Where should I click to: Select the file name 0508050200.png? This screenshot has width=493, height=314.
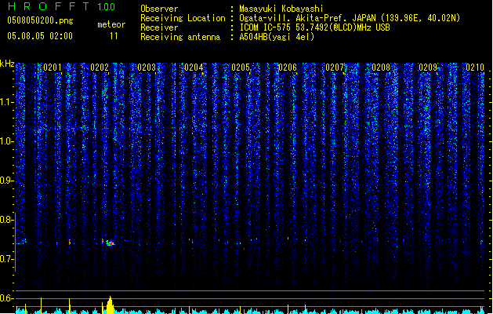[40, 20]
